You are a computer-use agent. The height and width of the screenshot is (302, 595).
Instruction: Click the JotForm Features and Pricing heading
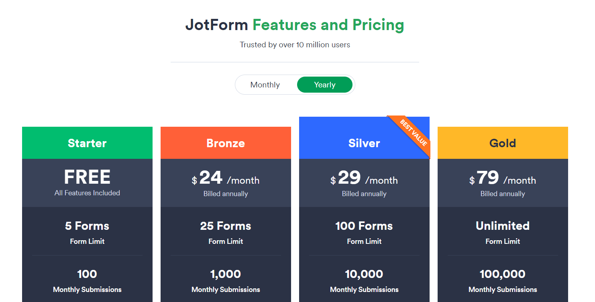pyautogui.click(x=295, y=25)
